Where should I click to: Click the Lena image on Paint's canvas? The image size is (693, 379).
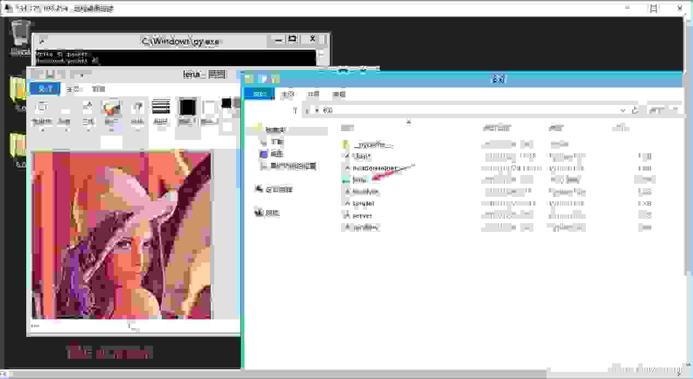click(x=121, y=235)
